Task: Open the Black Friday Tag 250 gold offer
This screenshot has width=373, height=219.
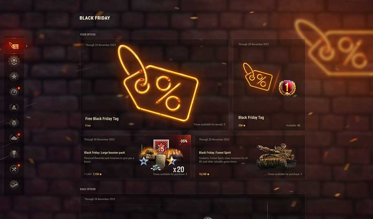Action: point(269,85)
